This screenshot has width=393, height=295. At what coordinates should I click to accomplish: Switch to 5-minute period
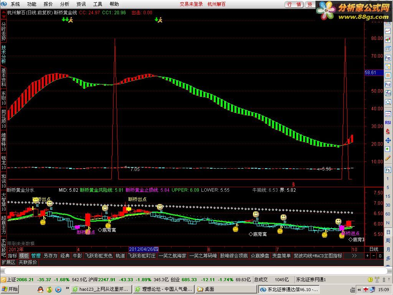(388, 187)
